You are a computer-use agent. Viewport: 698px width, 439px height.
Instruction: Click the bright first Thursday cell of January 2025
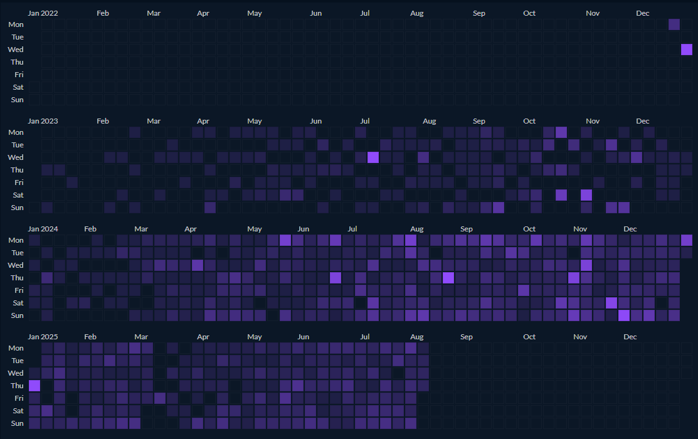pyautogui.click(x=34, y=386)
